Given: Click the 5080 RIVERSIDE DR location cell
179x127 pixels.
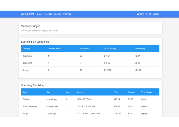Looking at the screenshot, I should [86, 106].
